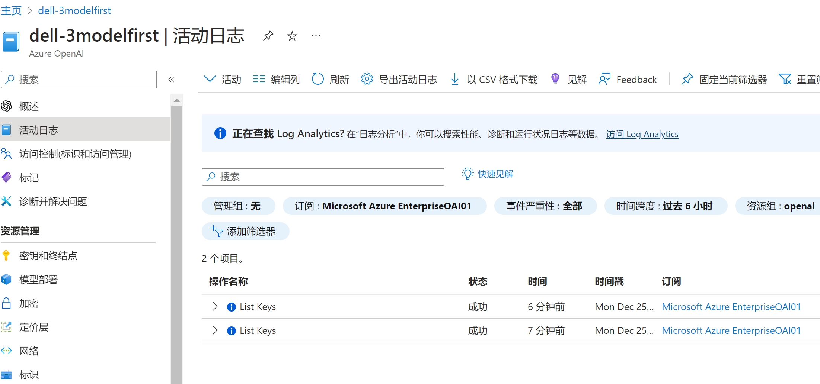Open subscription link in 7 分钟前 row
The image size is (820, 384).
731,330
